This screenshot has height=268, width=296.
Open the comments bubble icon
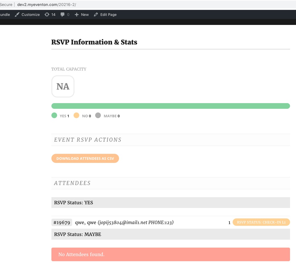point(62,15)
